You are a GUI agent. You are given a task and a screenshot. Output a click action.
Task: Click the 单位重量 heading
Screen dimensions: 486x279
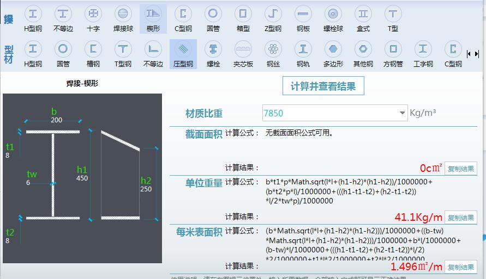click(x=204, y=183)
